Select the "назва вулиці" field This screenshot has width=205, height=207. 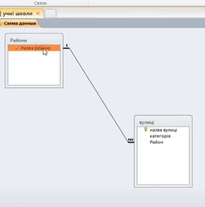163,130
